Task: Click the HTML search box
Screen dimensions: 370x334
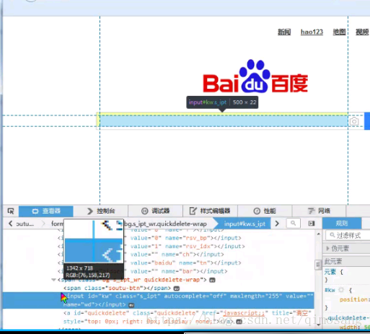Action: click(294, 224)
